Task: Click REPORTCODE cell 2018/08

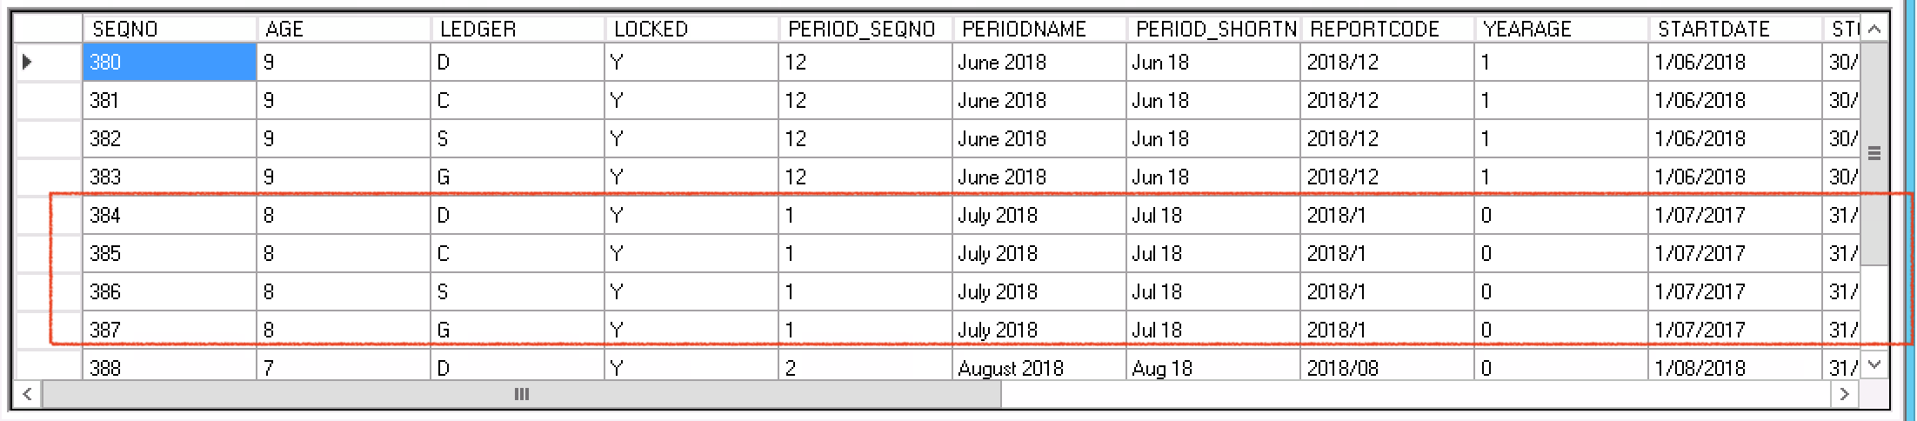Action: click(1387, 367)
